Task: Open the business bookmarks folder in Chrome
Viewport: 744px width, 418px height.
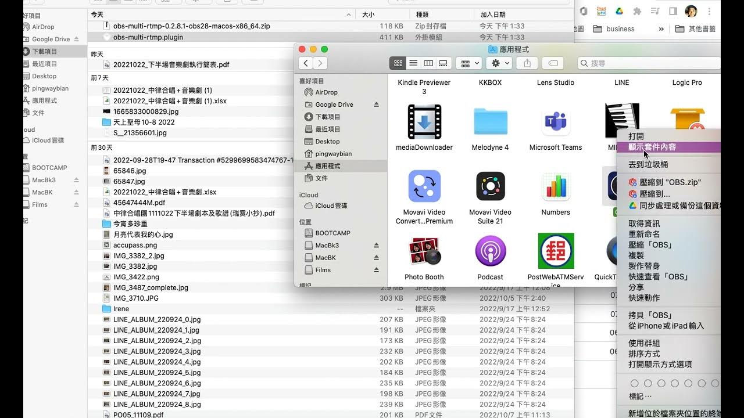Action: point(614,29)
